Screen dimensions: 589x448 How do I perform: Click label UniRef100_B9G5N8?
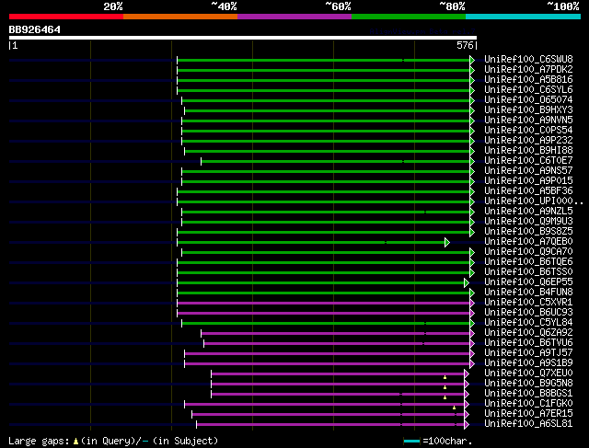528,384
